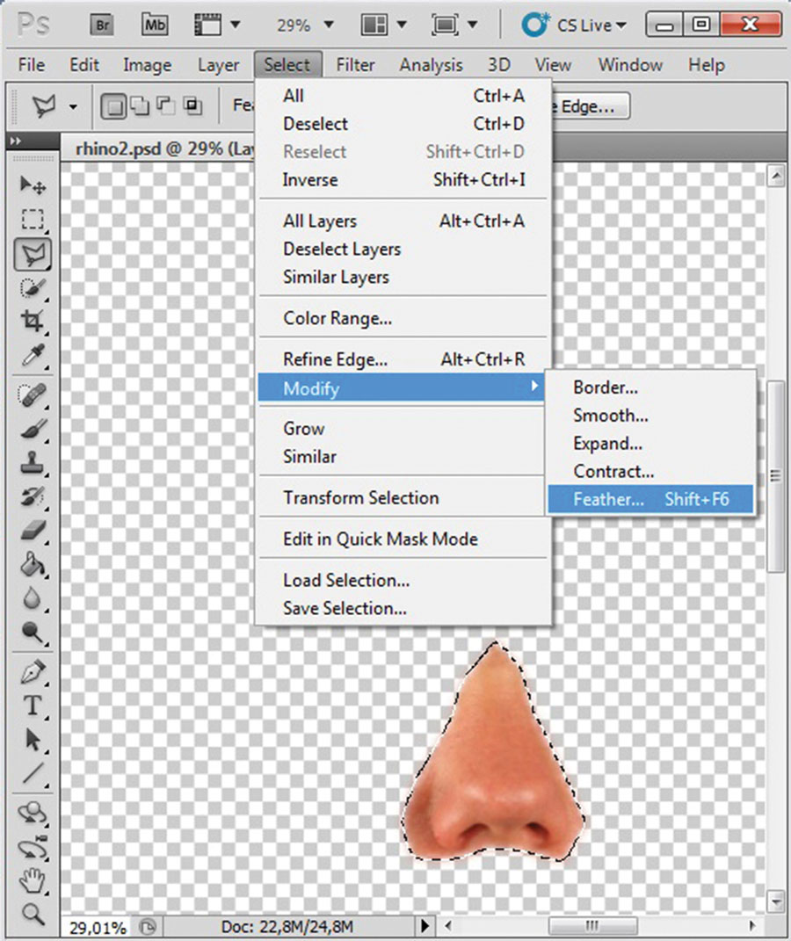This screenshot has width=791, height=941.
Task: Launch Bridge with the Br icon
Action: [x=105, y=25]
